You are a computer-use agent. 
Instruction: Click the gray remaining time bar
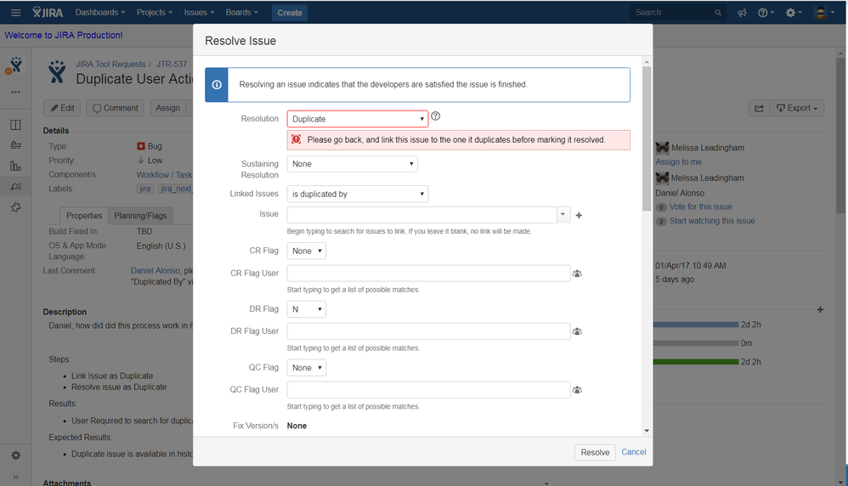[x=696, y=343]
